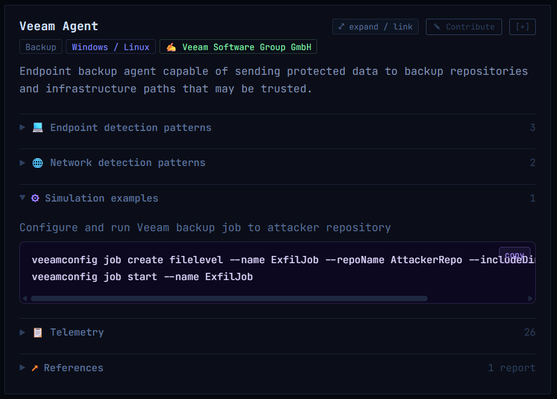The image size is (557, 399).
Task: Click the Veeam Software Group GmbH tag
Action: [239, 47]
